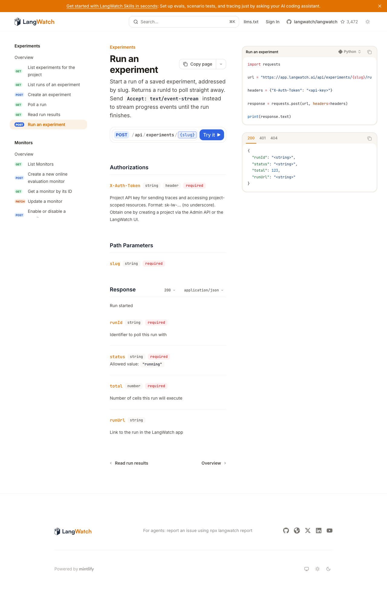Select the light theme sun icon in footer
The width and height of the screenshot is (387, 607).
[x=317, y=569]
